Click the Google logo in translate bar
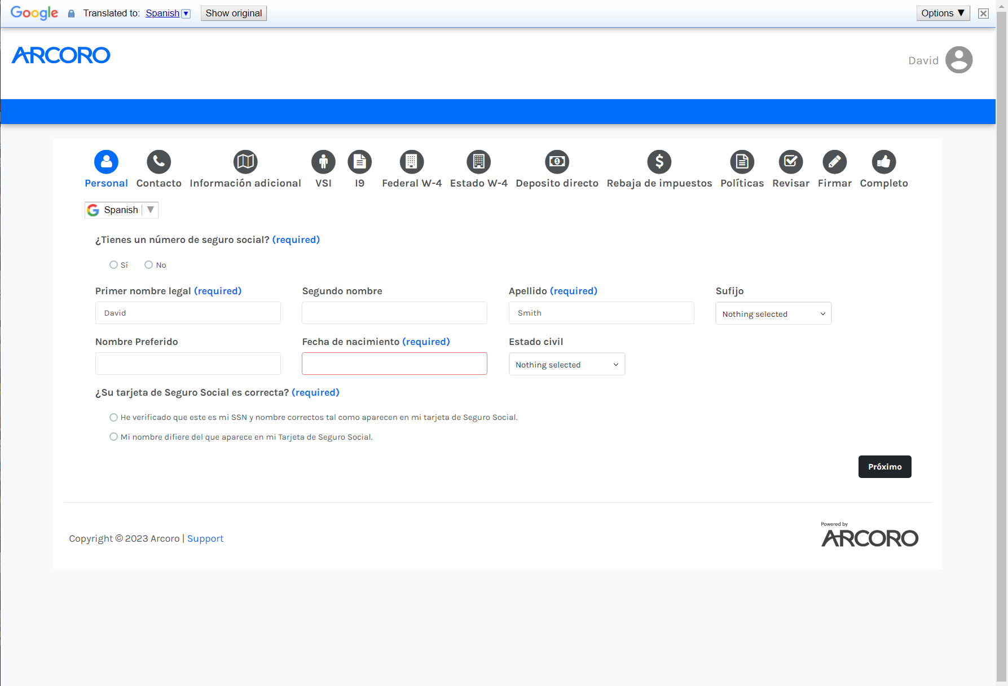Image resolution: width=1008 pixels, height=686 pixels. tap(34, 13)
